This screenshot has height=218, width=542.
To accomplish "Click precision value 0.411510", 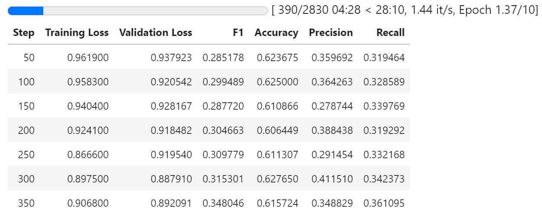I will [x=332, y=179].
